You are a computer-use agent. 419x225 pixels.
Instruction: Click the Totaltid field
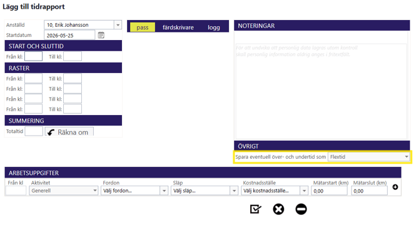click(34, 131)
